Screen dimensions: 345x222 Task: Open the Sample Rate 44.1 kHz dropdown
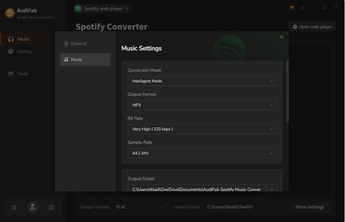point(202,153)
